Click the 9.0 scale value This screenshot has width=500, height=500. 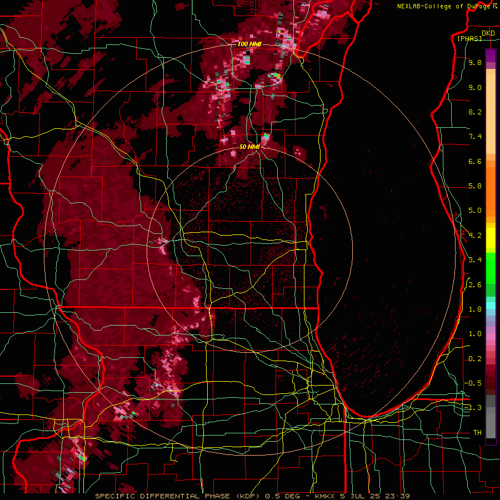point(475,87)
